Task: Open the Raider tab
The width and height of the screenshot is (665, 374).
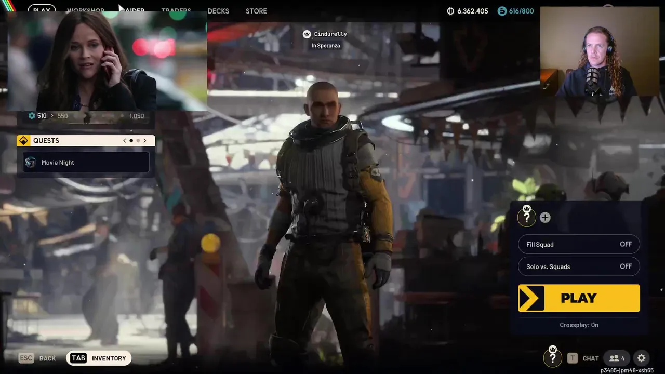Action: click(132, 11)
